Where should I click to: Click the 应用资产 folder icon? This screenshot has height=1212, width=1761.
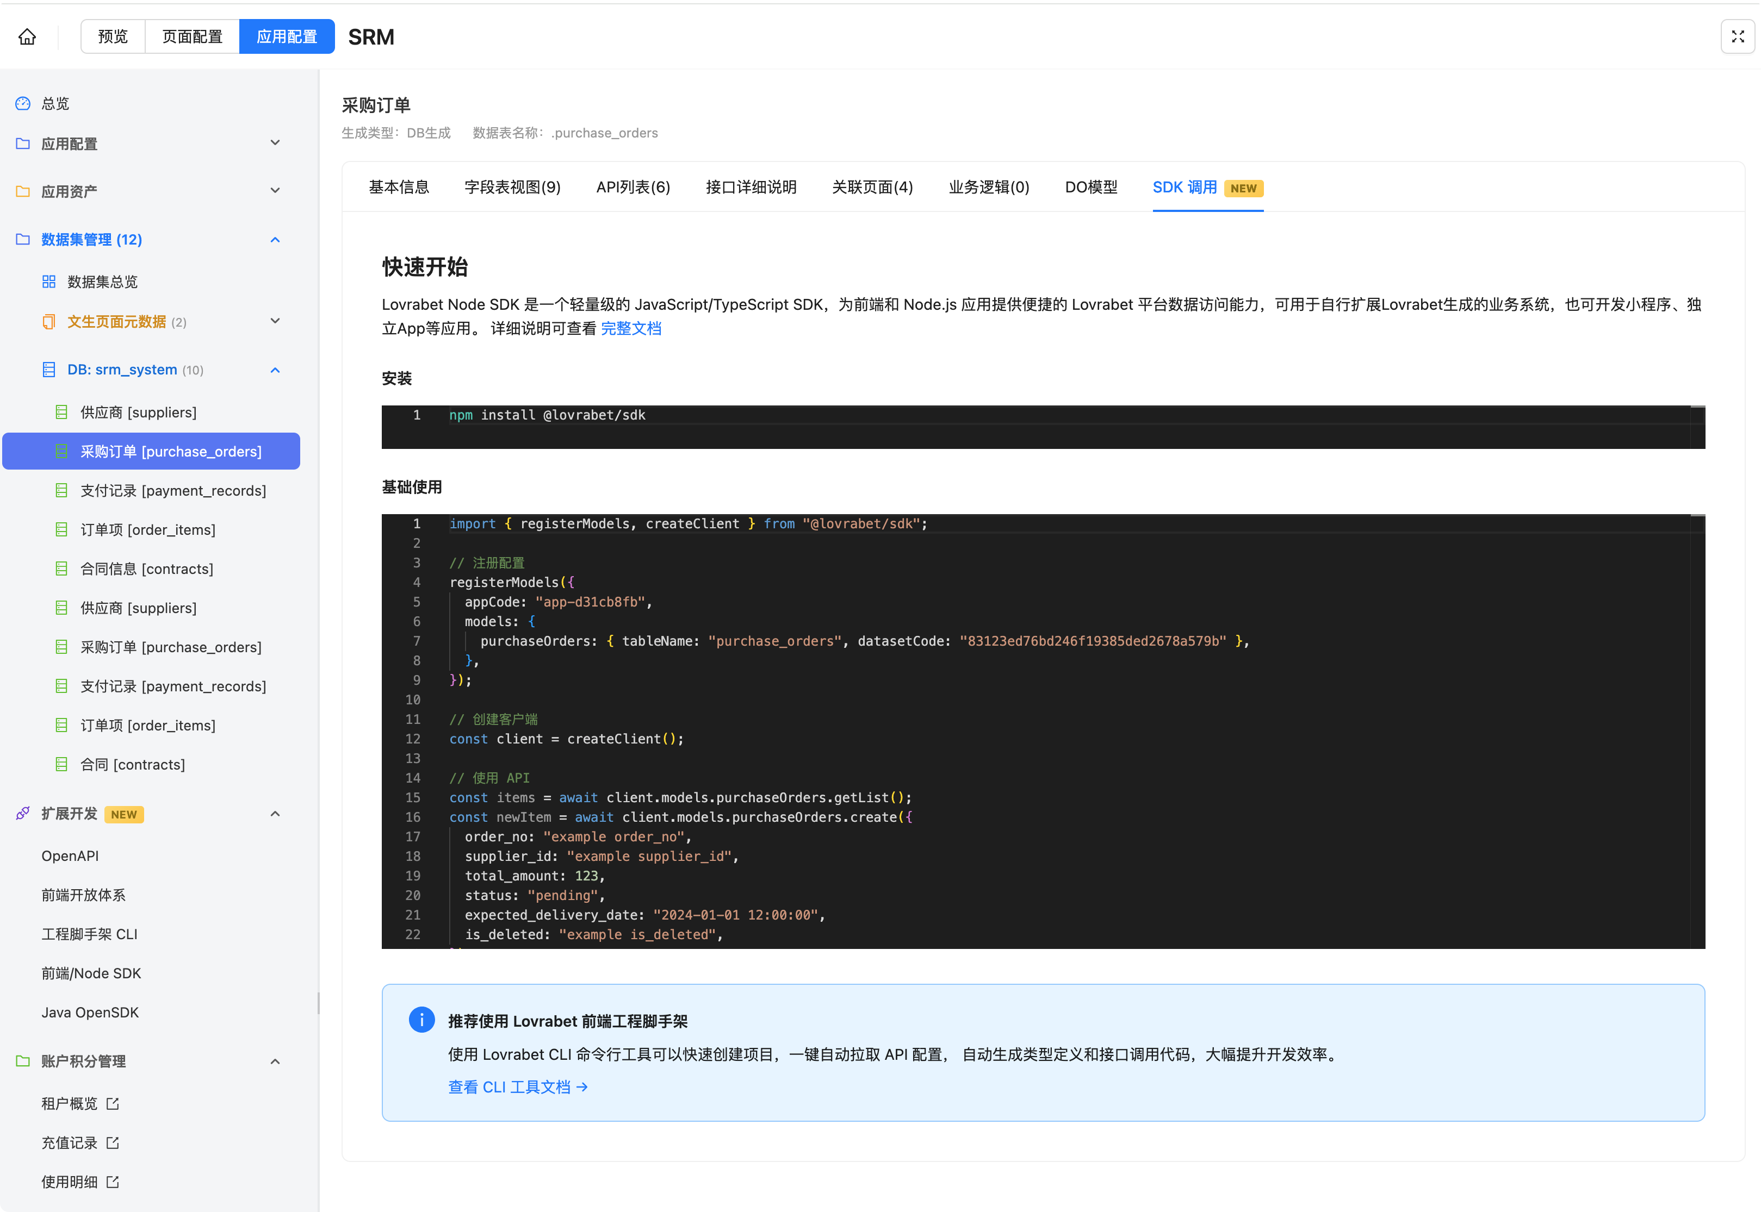pos(23,191)
